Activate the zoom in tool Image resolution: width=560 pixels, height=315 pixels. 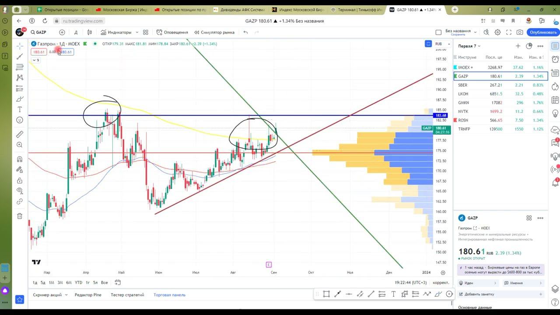point(20,145)
